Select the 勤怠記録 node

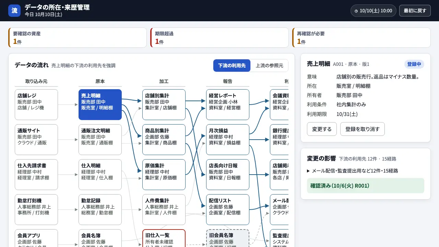click(x=100, y=210)
